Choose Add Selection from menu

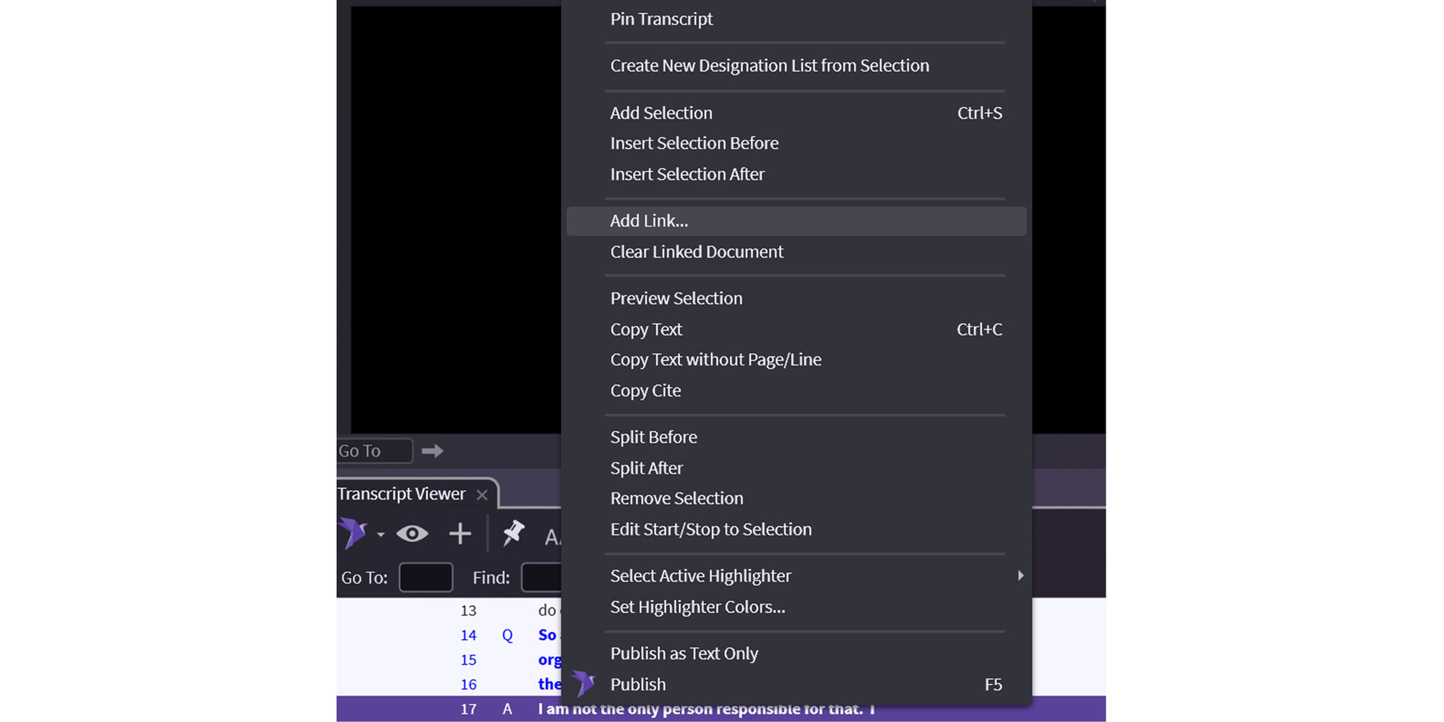coord(661,113)
